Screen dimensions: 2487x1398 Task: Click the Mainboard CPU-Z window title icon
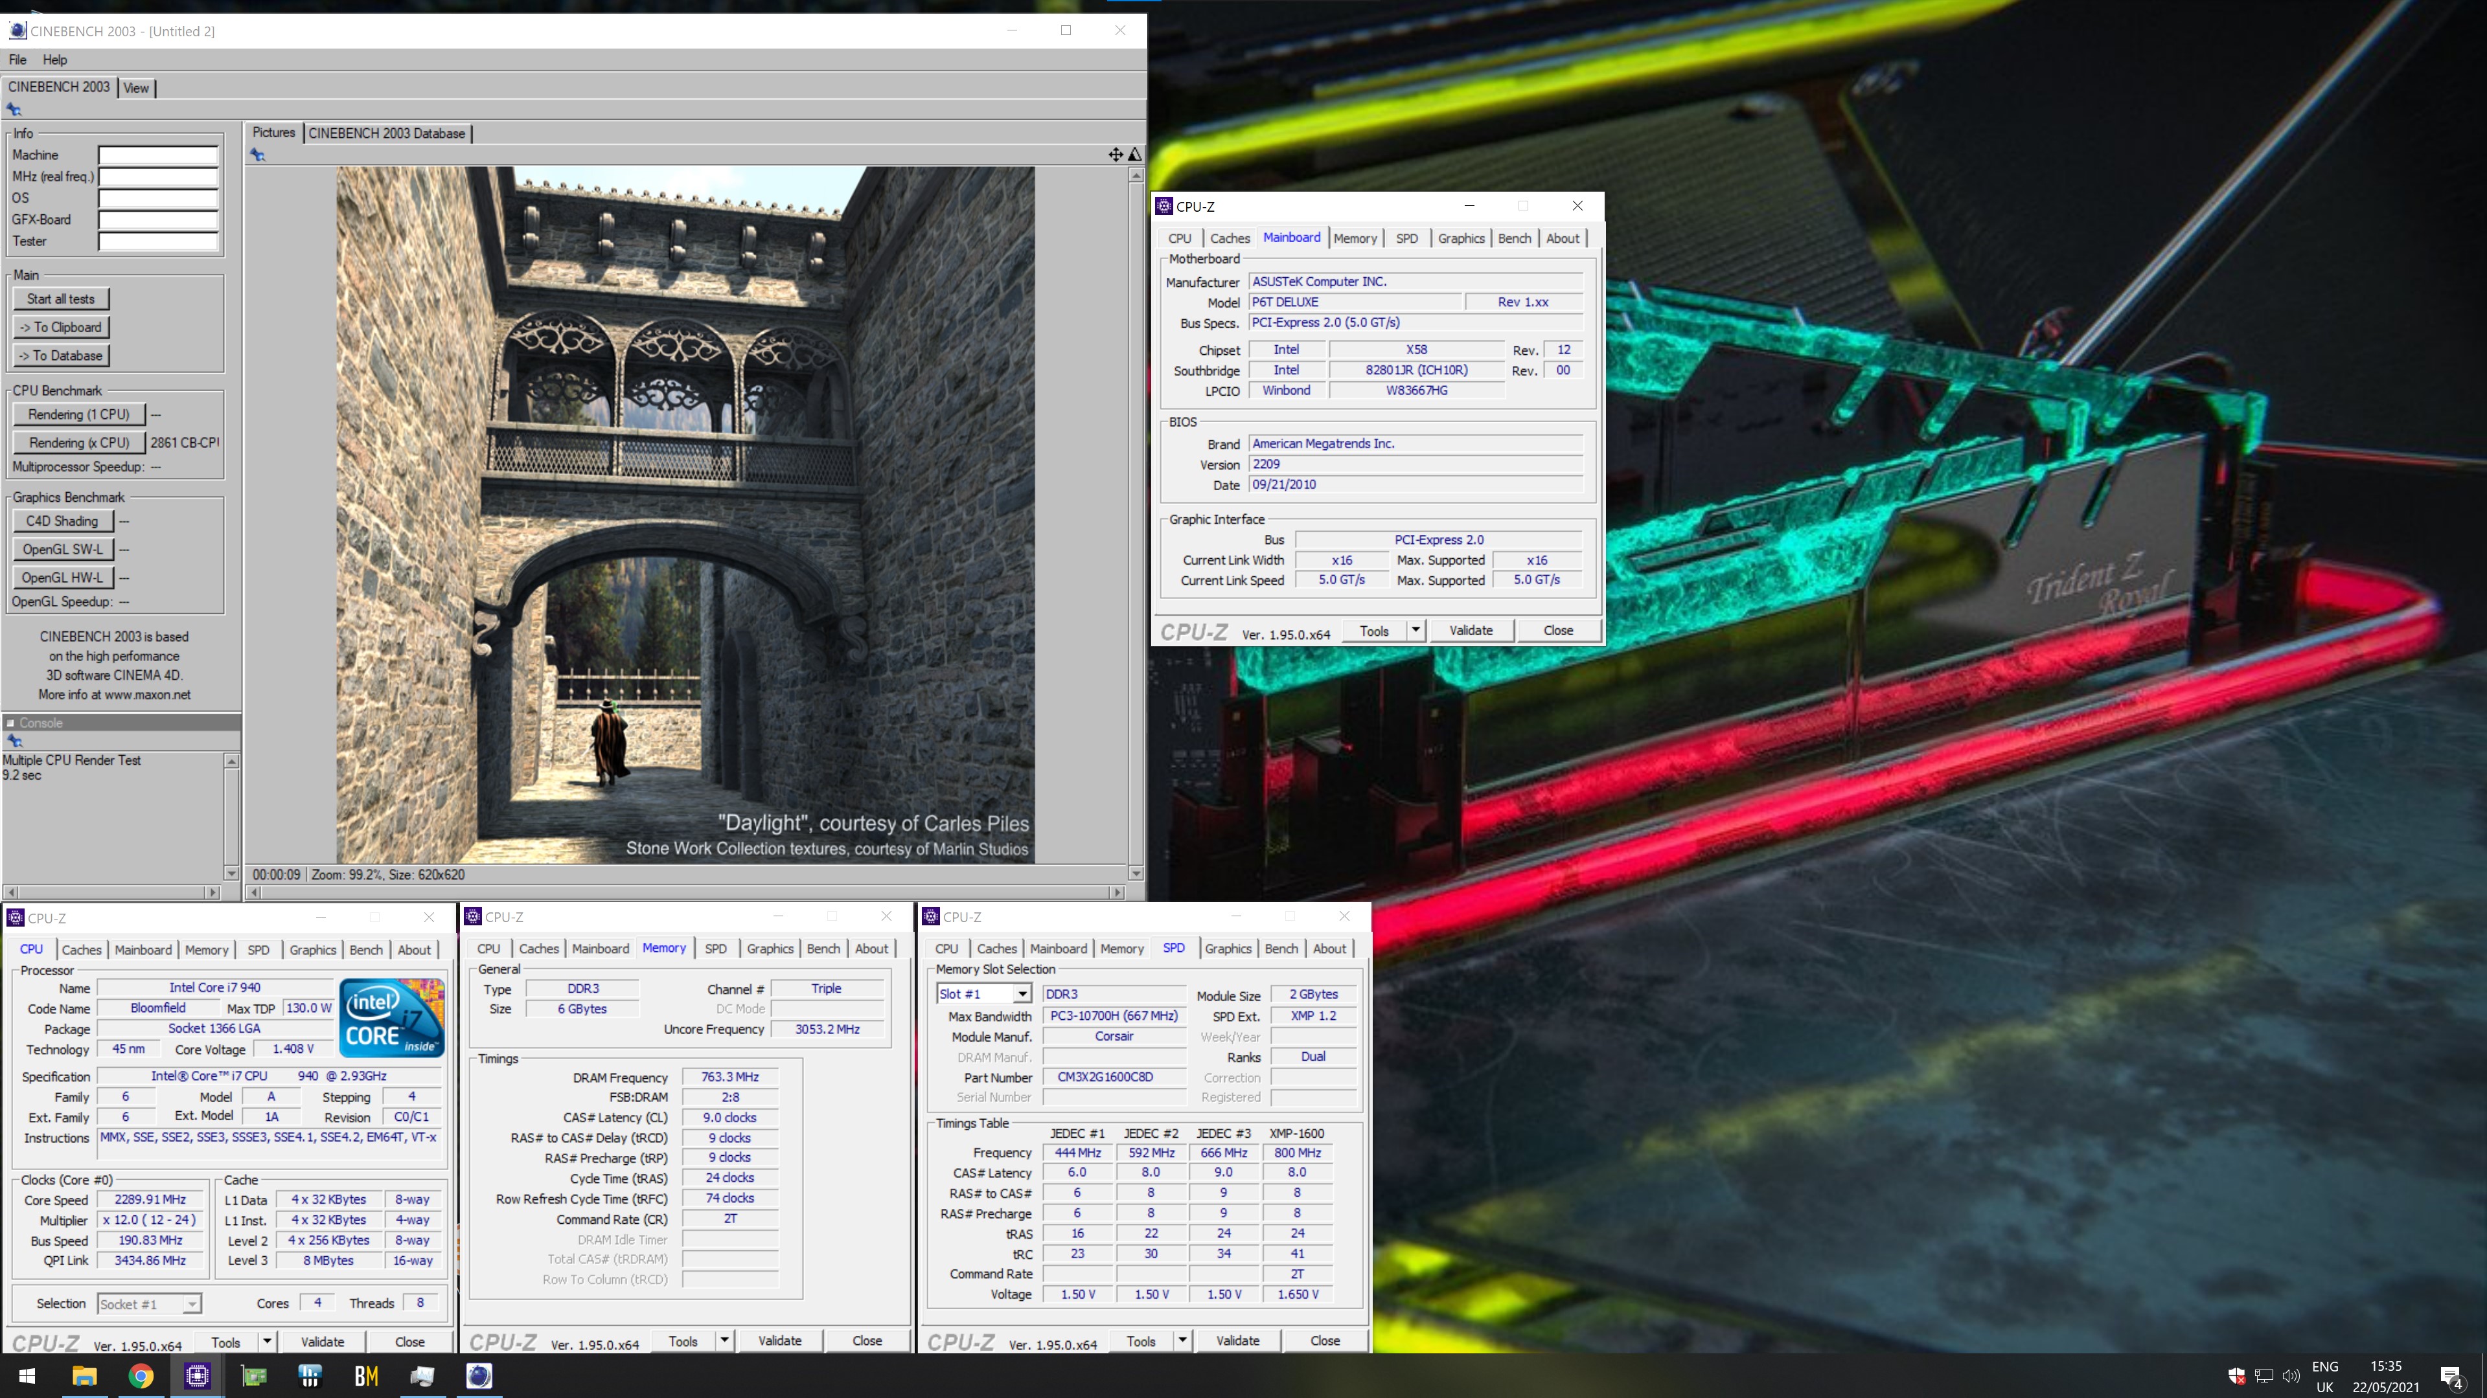point(1164,205)
